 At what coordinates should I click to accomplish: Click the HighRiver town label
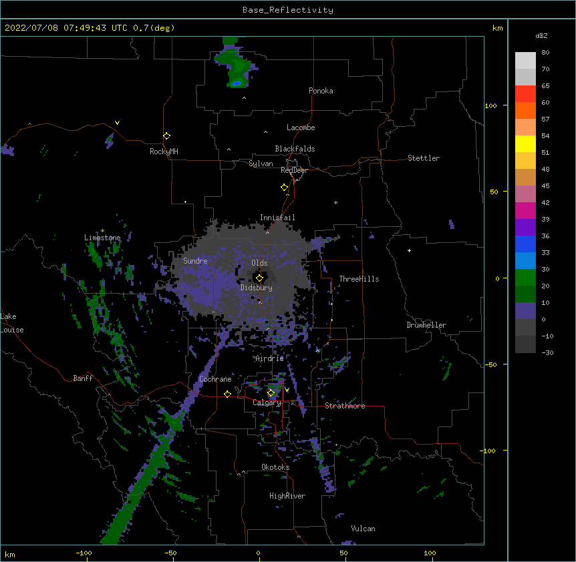(x=287, y=496)
